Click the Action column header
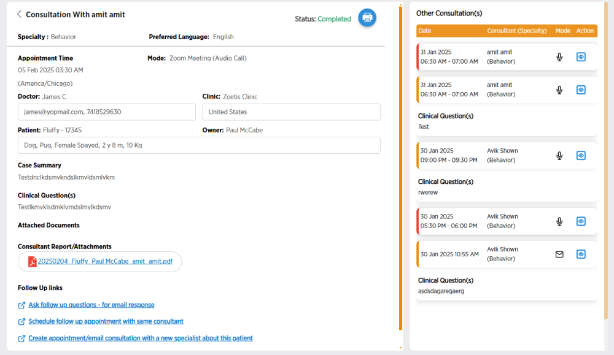 tap(585, 31)
